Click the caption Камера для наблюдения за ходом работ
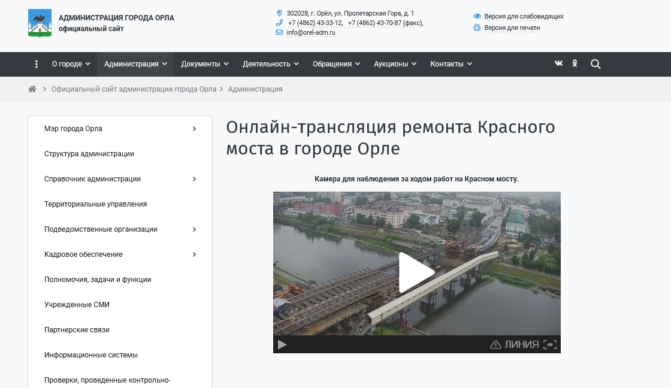 point(417,179)
